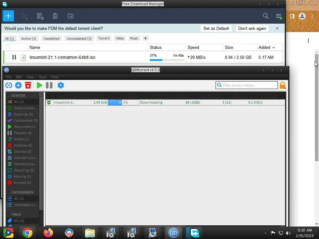The height and width of the screenshot is (239, 319).
Task: Click FDM download progress bar at 37%
Action: [167, 60]
